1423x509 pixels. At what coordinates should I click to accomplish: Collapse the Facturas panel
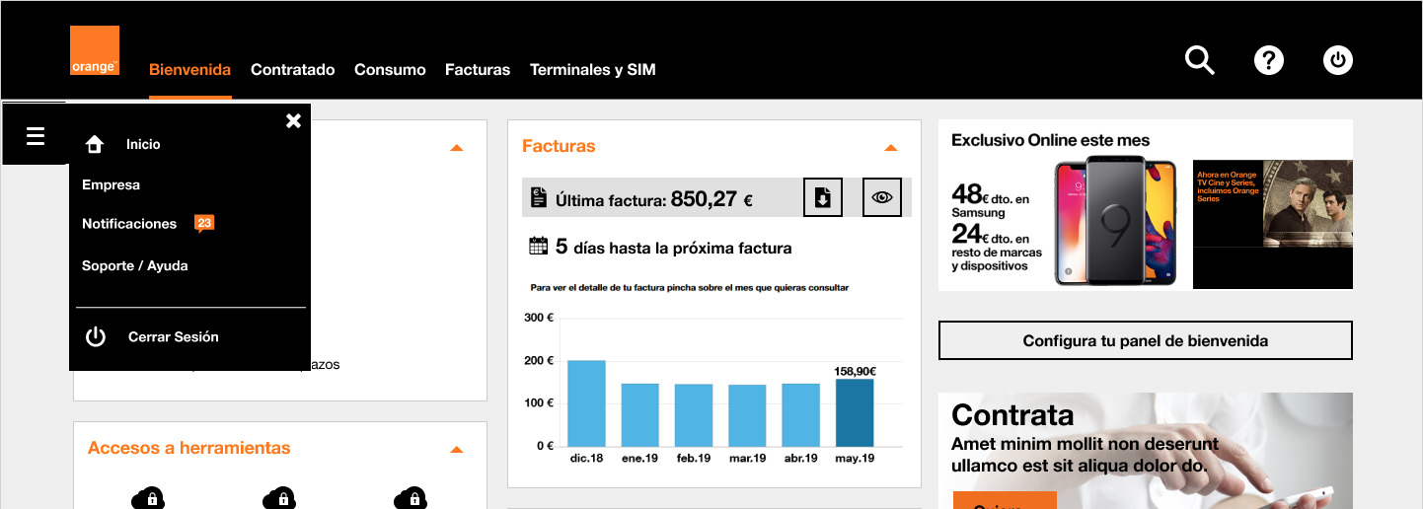tap(890, 148)
